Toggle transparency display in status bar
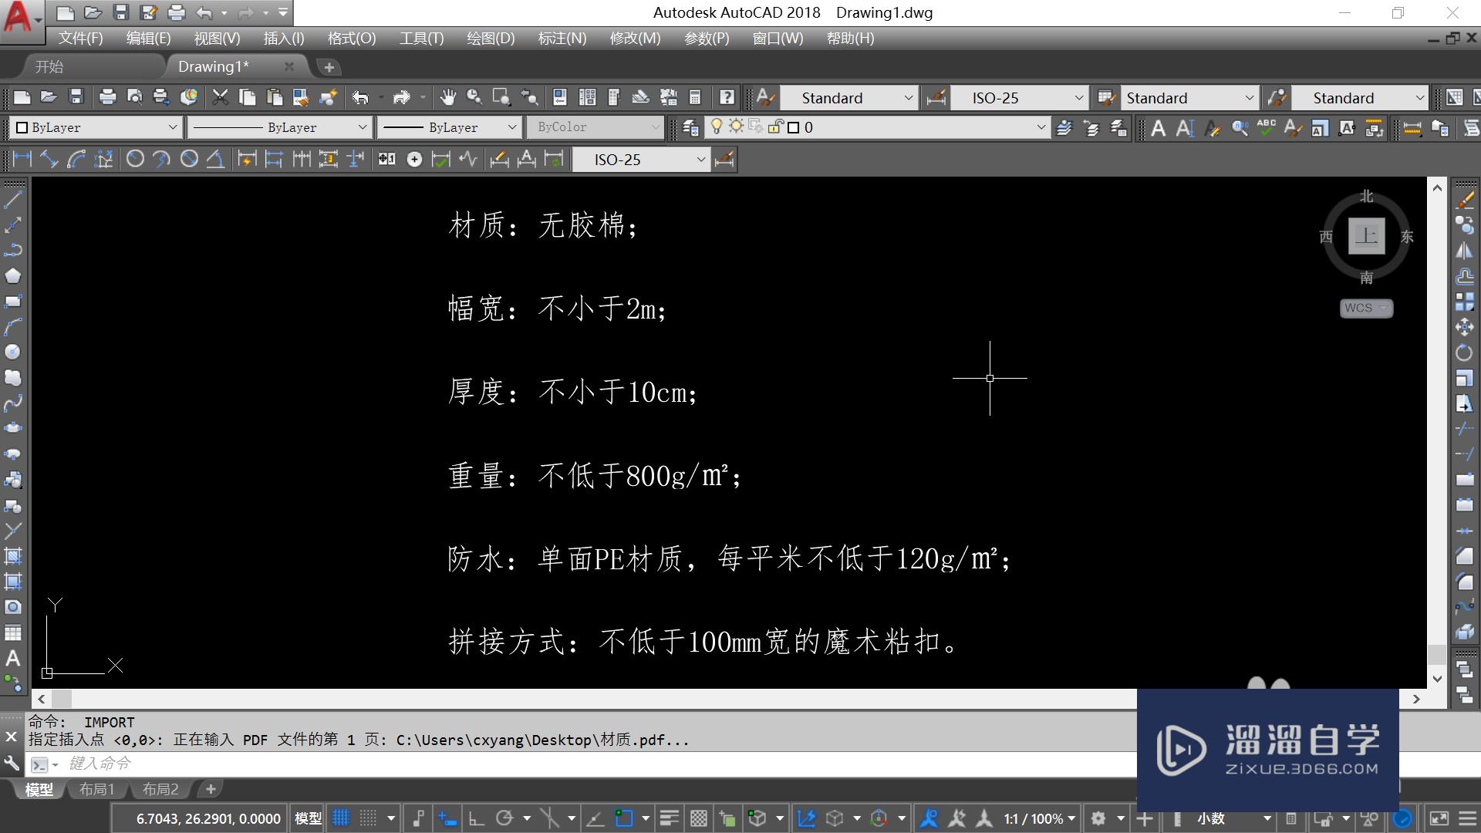Image resolution: width=1481 pixels, height=833 pixels. coord(698,818)
